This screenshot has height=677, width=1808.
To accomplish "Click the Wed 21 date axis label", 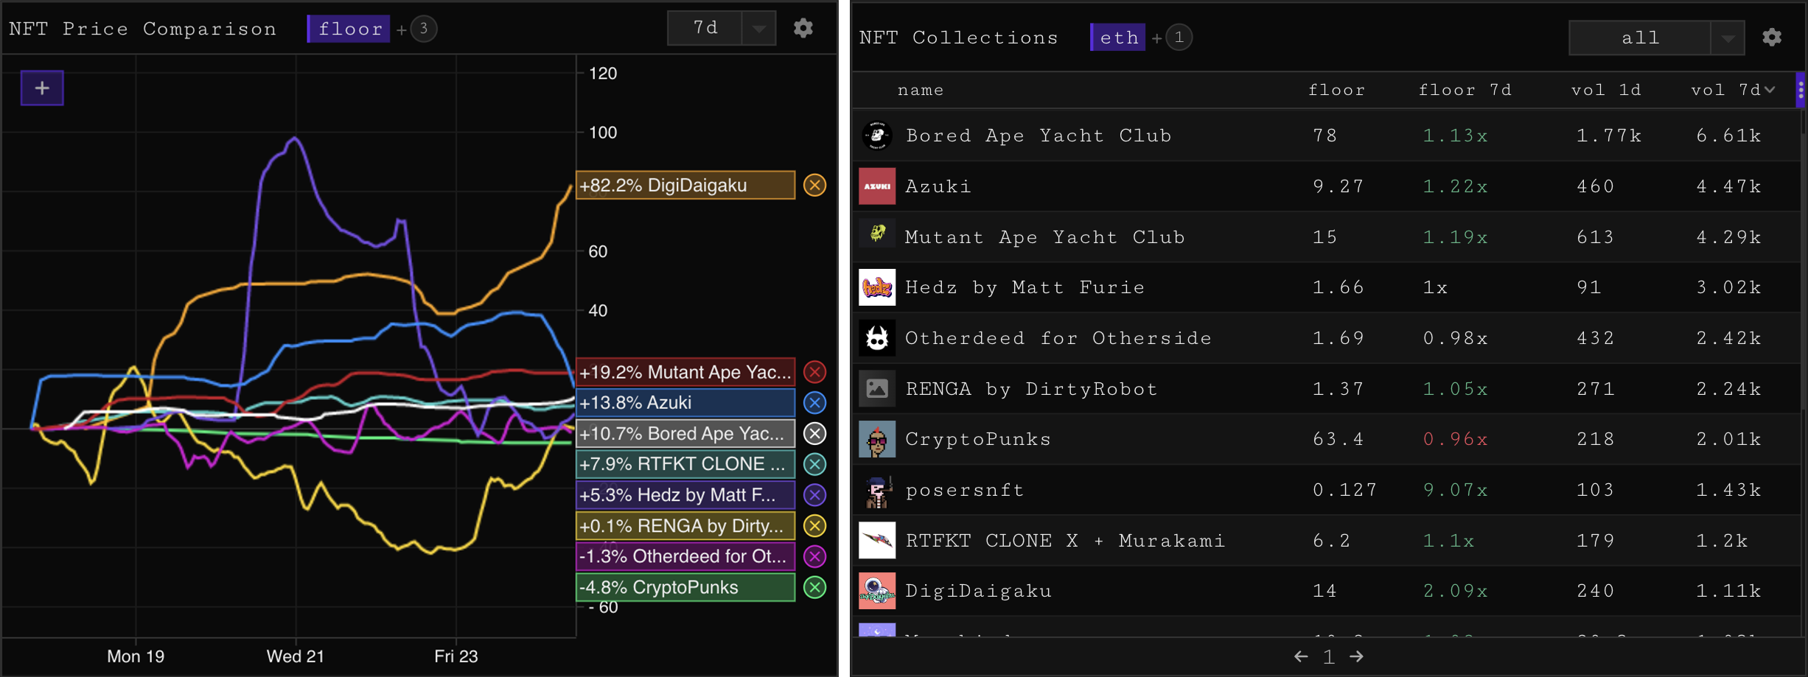I will [296, 656].
